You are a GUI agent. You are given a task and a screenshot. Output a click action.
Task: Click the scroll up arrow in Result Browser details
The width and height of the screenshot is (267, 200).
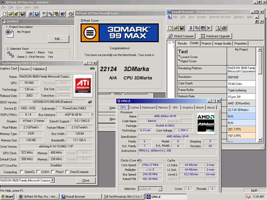(260, 49)
